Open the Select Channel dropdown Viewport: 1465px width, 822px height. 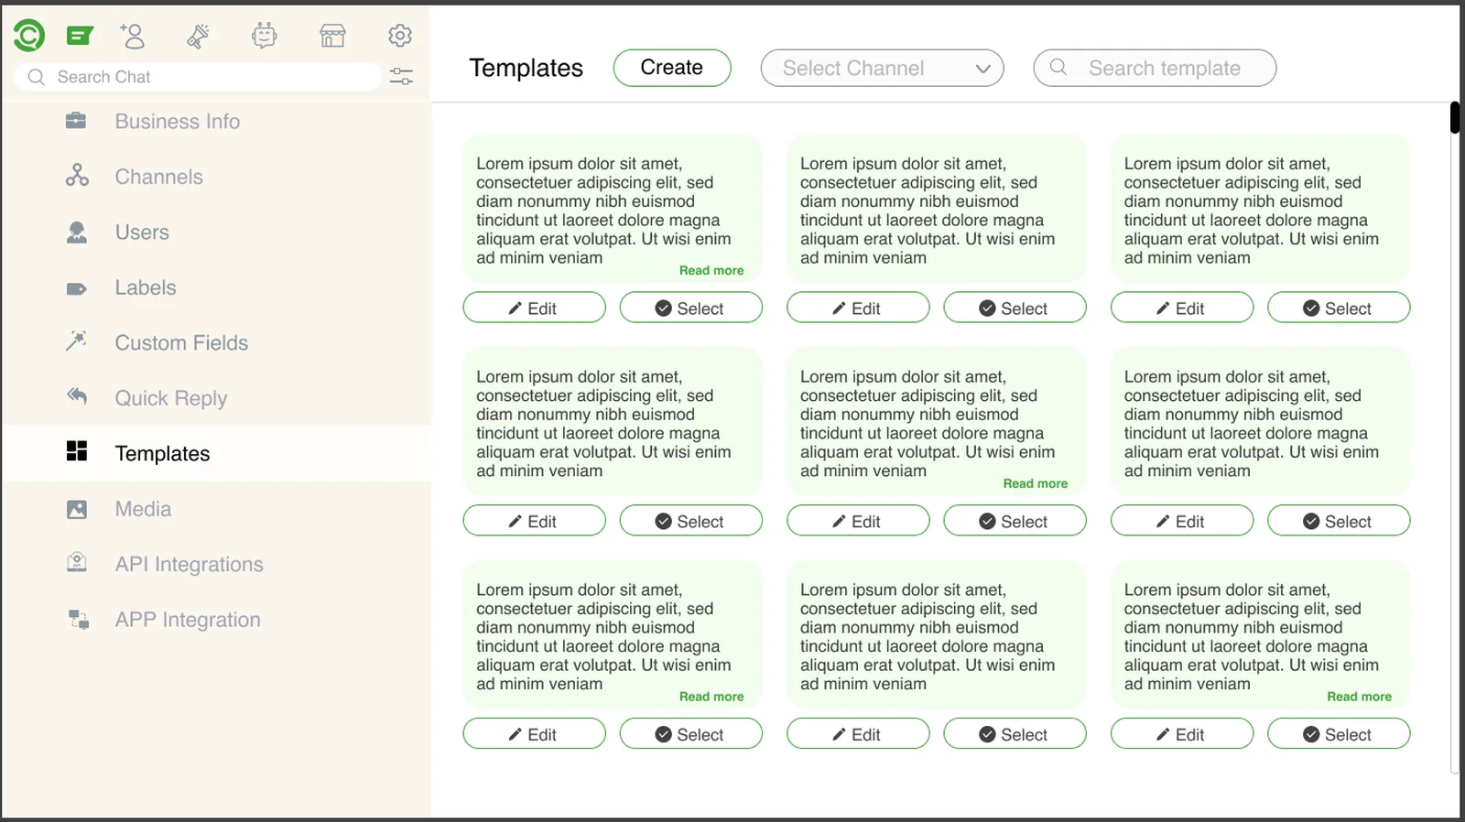pos(882,68)
